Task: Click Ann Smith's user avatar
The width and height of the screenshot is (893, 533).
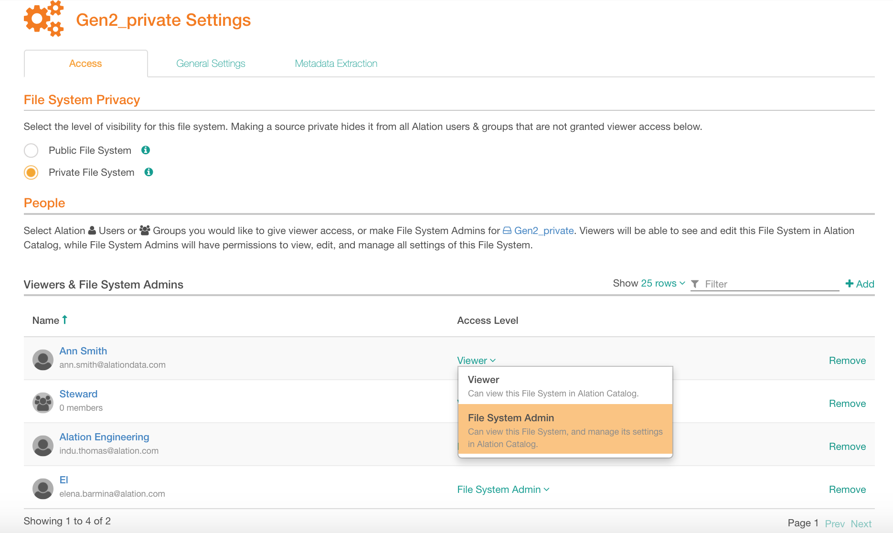Action: tap(43, 360)
